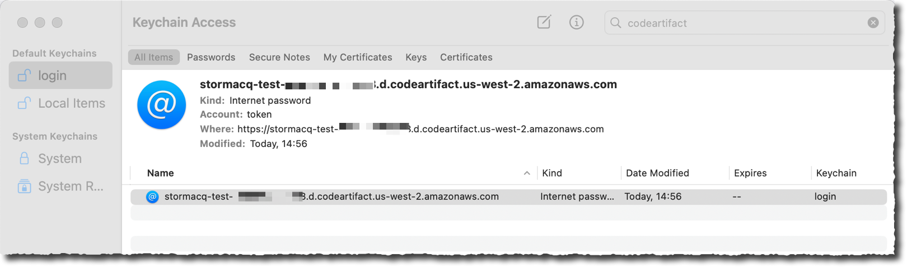This screenshot has width=907, height=267.
Task: Clear the search field with the X icon
Action: 873,22
